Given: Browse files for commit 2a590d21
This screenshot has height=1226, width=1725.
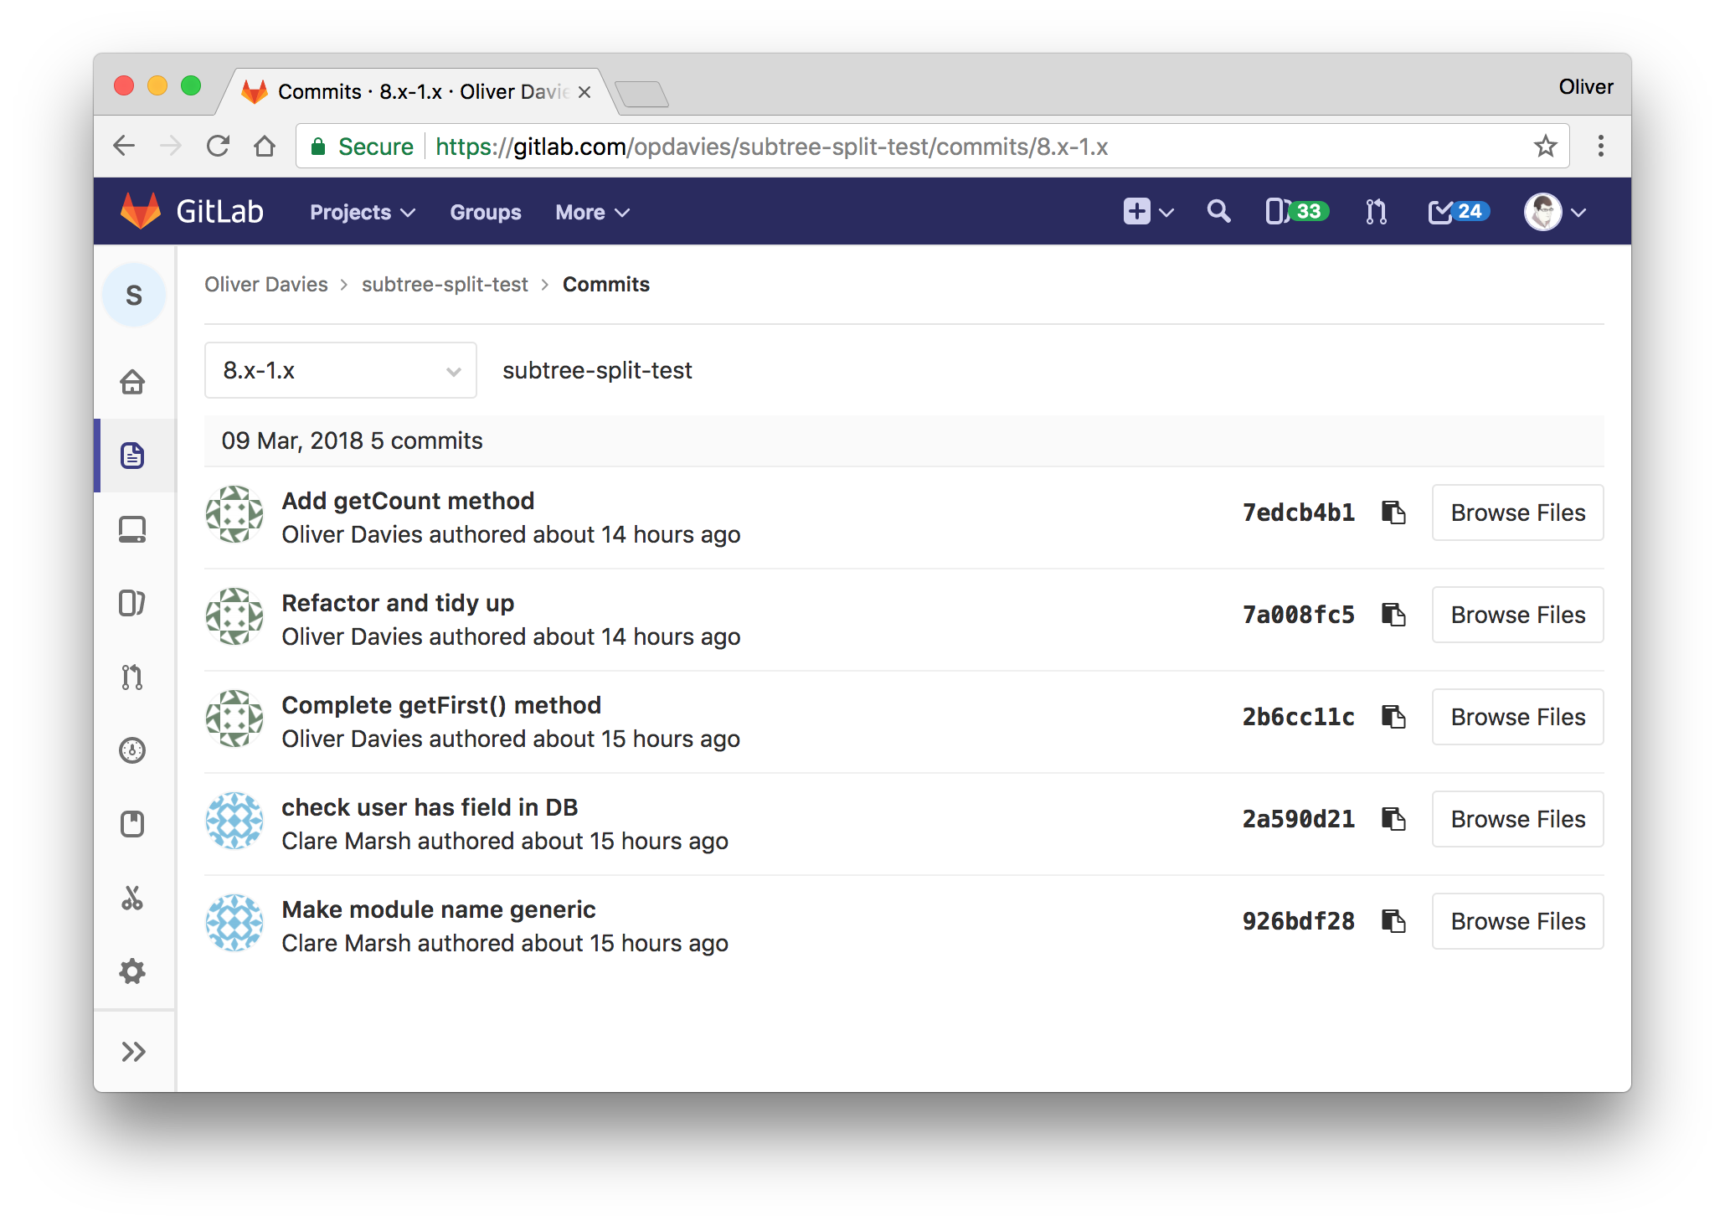Looking at the screenshot, I should (1517, 819).
